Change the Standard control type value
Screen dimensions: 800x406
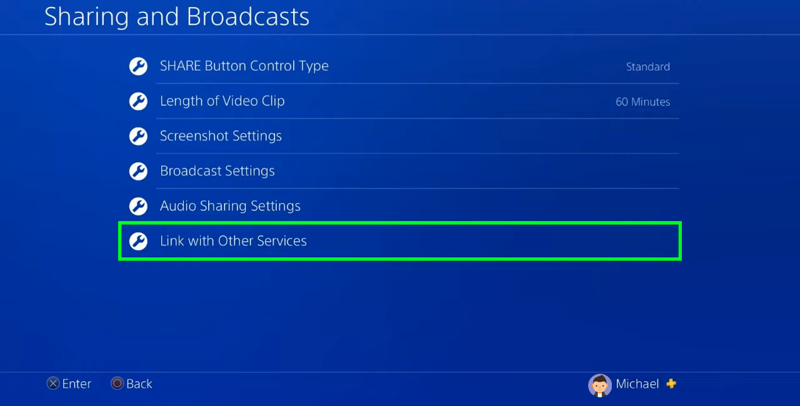pos(648,67)
